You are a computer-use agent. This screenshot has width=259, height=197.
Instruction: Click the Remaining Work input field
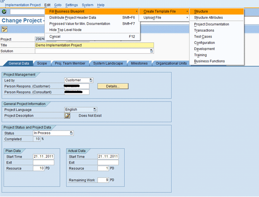point(103,179)
